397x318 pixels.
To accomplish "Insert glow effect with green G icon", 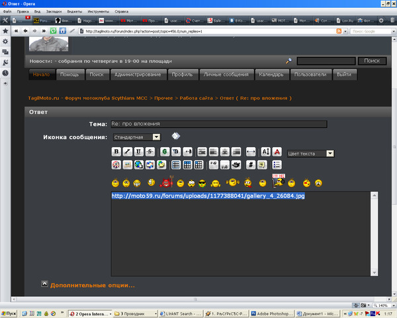I will pos(165,152).
